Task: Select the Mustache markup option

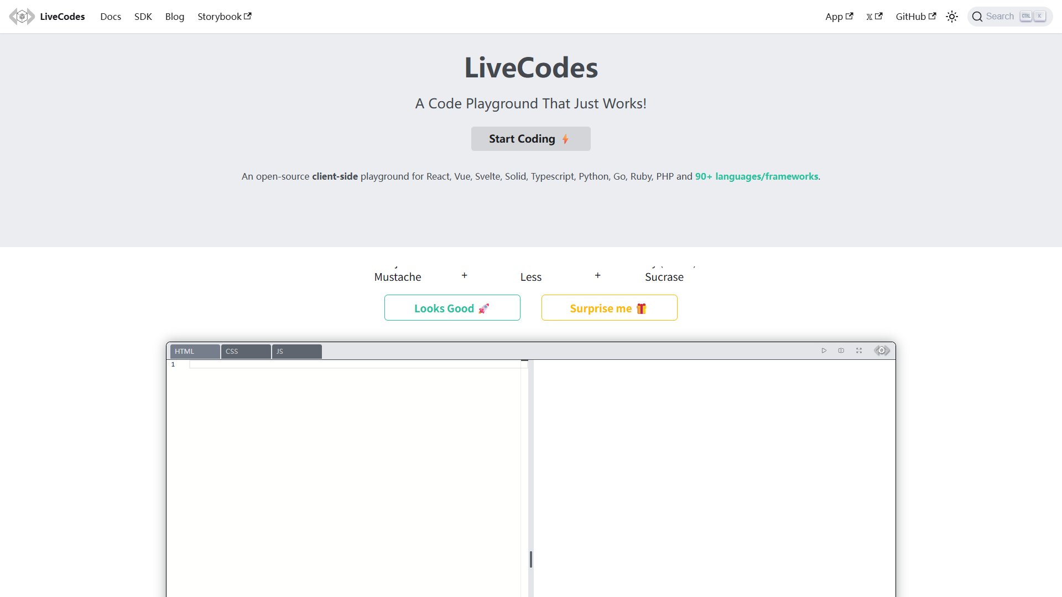Action: [398, 277]
